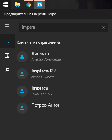Image resolution: width=112 pixels, height=140 pixels.
Task: Select contact Петров Антон
Action: coord(63,108)
